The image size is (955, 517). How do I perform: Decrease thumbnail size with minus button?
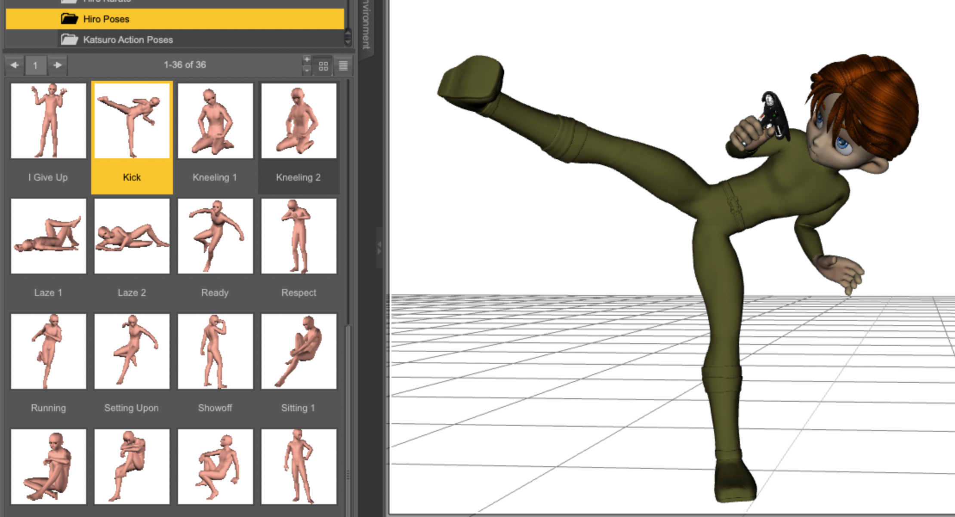307,70
